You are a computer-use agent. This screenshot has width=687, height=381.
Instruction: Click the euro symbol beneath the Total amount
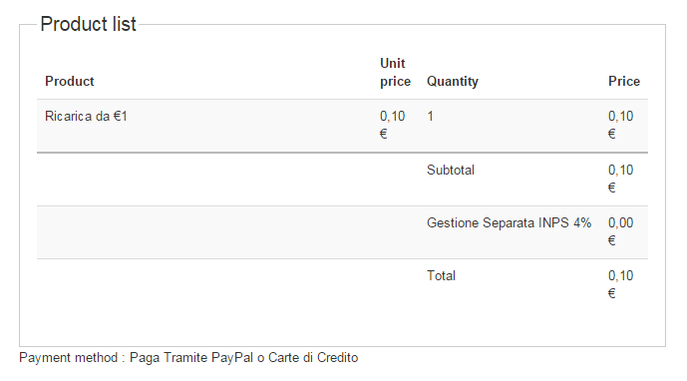click(611, 294)
